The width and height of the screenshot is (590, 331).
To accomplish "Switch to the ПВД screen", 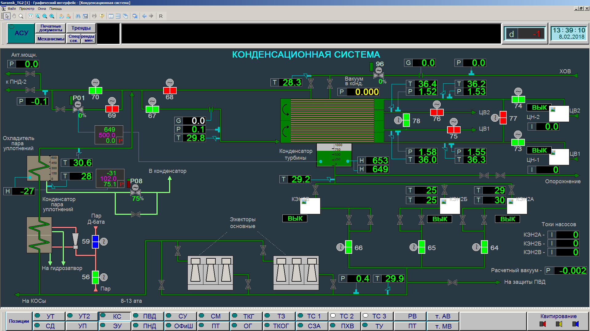I will 148,316.
